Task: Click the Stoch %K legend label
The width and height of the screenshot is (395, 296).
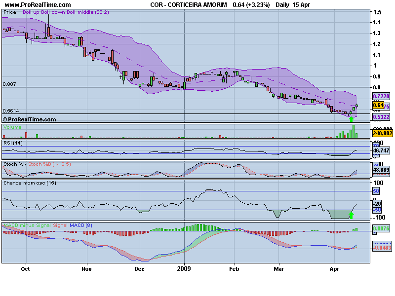Action: point(15,164)
